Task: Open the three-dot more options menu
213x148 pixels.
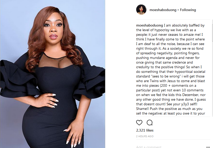Action: [208, 147]
